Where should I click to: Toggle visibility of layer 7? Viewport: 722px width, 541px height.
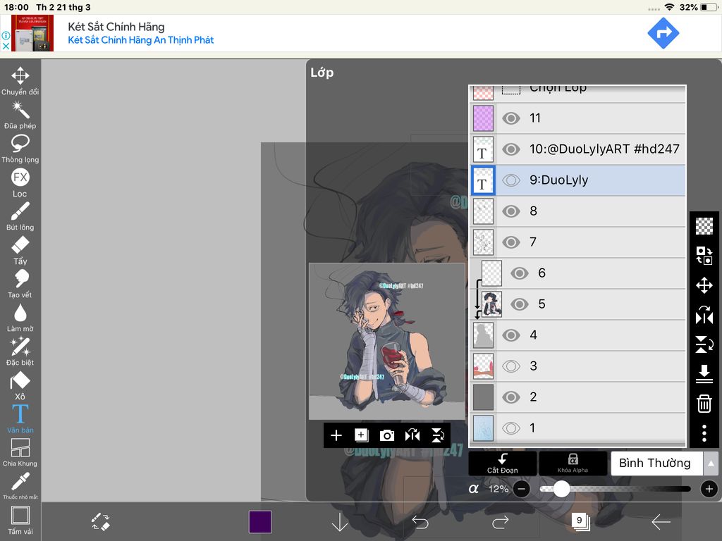pyautogui.click(x=511, y=242)
